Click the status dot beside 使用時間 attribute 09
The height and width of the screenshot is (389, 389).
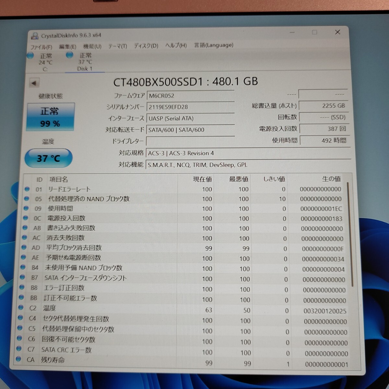click(27, 209)
